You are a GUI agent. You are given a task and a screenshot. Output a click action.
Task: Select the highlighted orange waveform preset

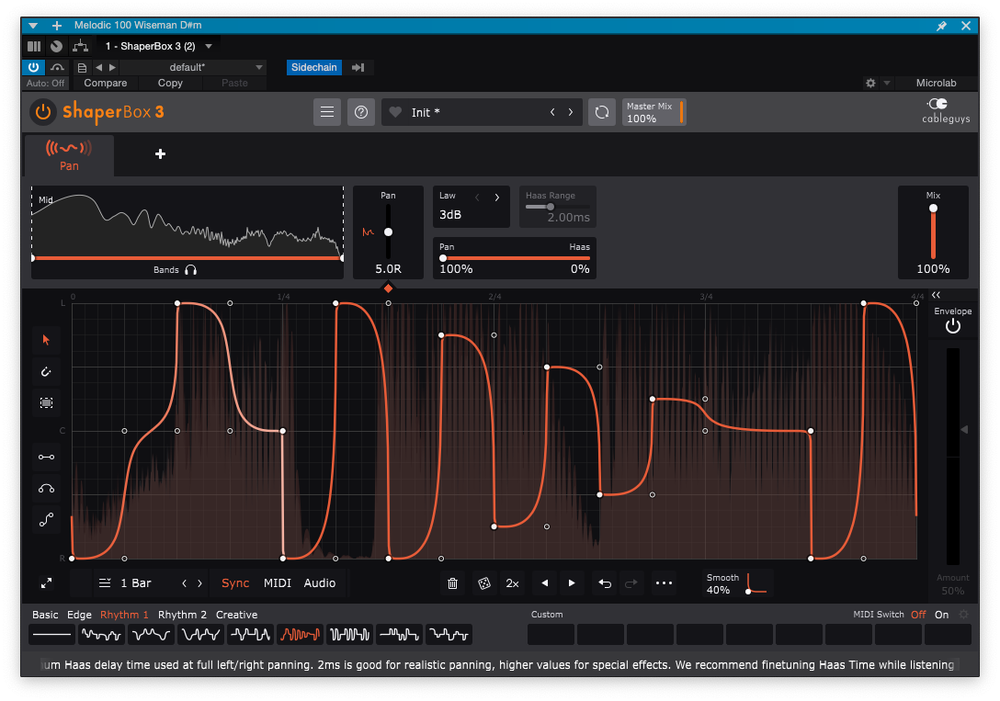click(300, 635)
